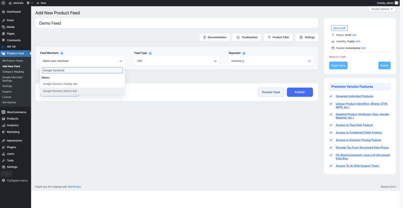The image size is (403, 208).
Task: Open All Product Feeds submenu item
Action: (13, 61)
